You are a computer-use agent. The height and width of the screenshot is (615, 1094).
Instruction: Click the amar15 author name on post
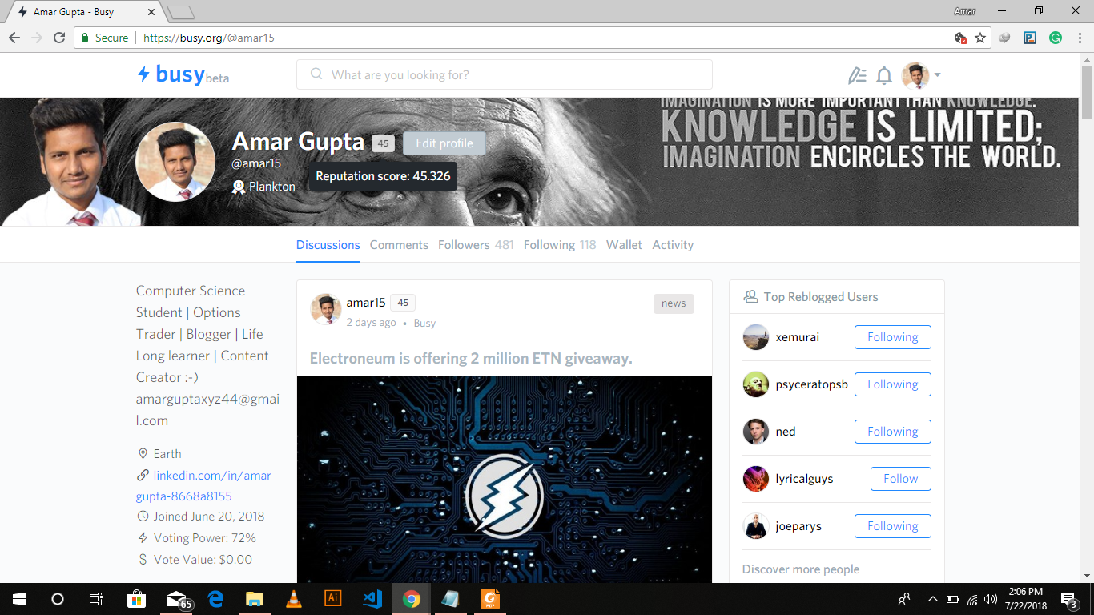[366, 303]
